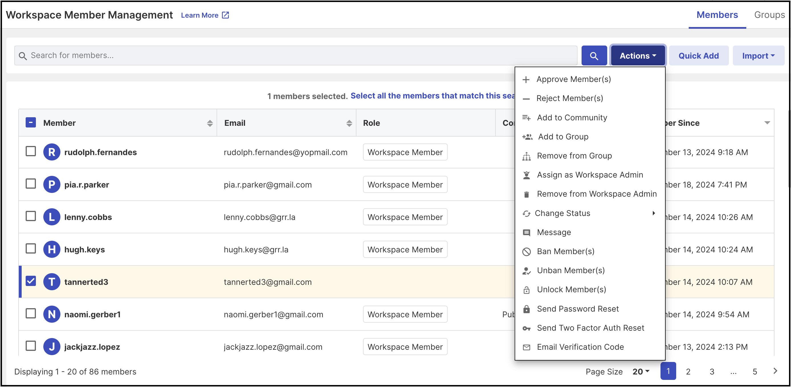Viewport: 791px width, 387px height.
Task: Click the J avatar for jackjazz.lopez
Action: [x=52, y=347]
